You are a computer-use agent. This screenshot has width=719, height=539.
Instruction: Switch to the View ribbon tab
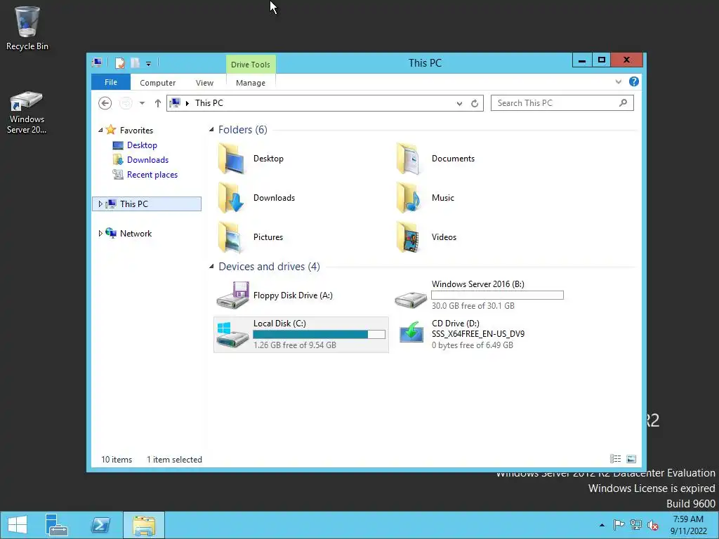tap(204, 83)
